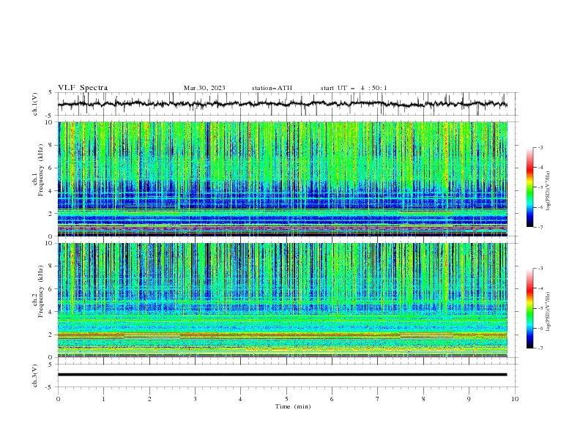Click the '10' tick on the time axis
This screenshot has width=580, height=448.
tap(515, 399)
